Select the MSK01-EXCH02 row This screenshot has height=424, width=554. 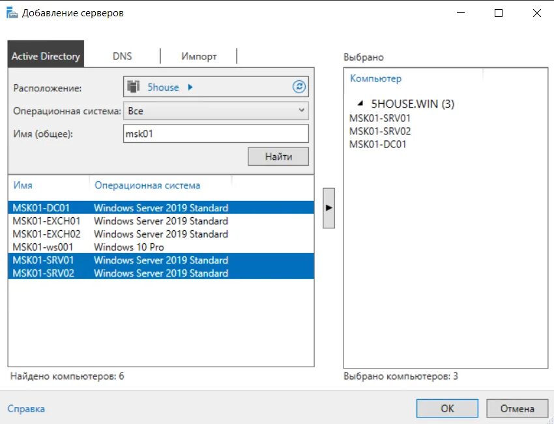(161, 234)
